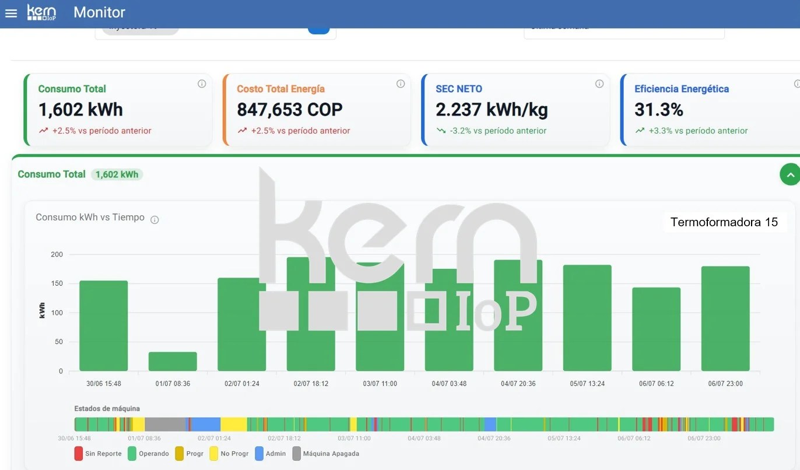Click the Consumo kWh vs Tiempo chart title

(90, 218)
